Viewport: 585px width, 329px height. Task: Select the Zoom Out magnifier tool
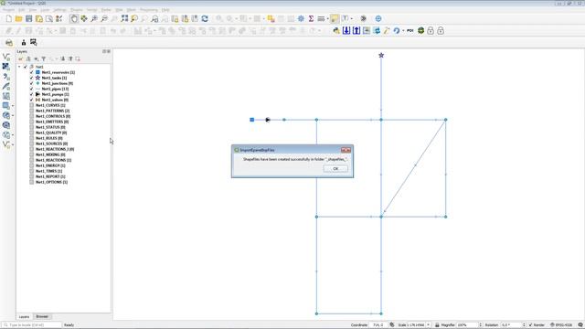click(x=104, y=18)
